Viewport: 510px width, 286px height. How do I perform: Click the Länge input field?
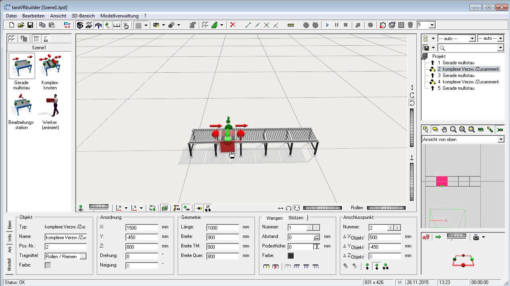tap(223, 228)
